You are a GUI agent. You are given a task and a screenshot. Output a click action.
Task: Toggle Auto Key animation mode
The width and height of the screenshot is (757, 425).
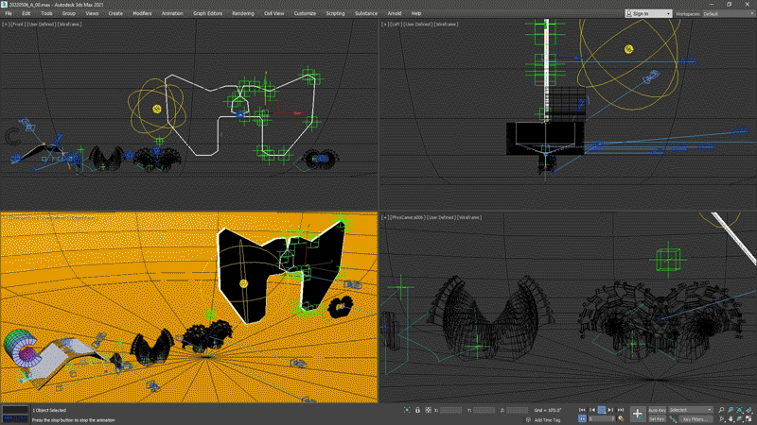(x=658, y=410)
